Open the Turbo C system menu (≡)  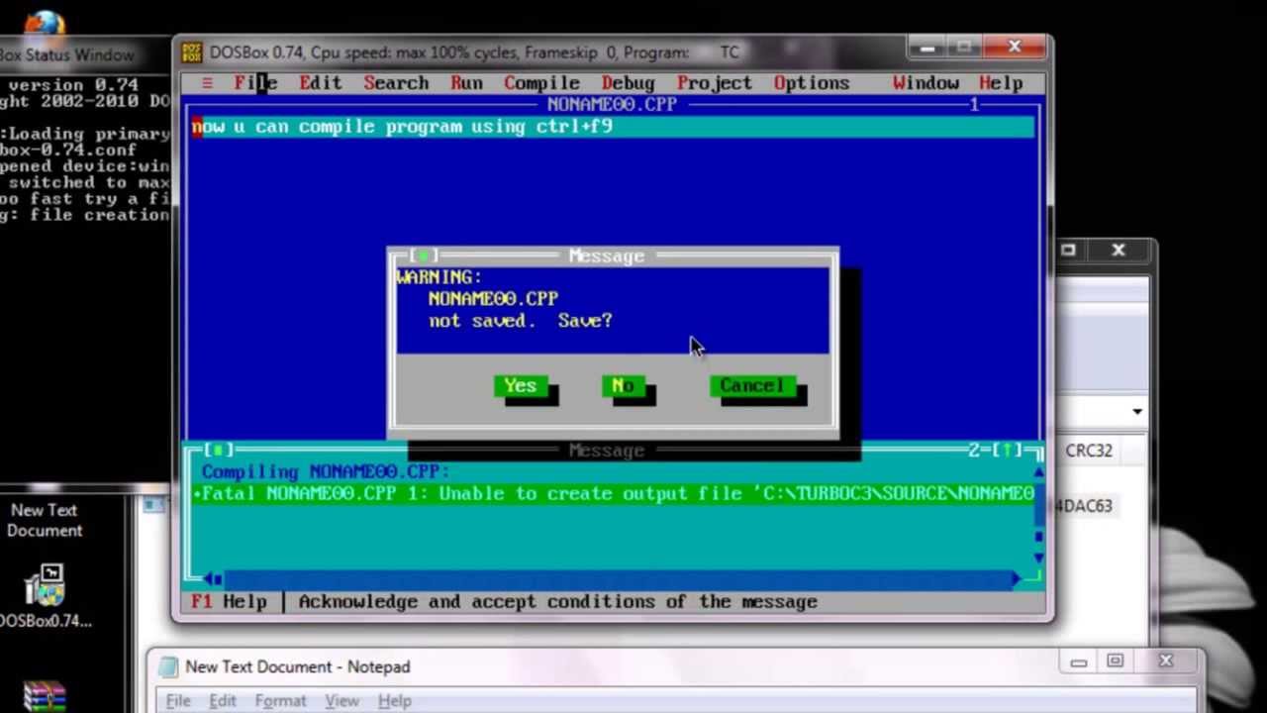click(x=207, y=83)
